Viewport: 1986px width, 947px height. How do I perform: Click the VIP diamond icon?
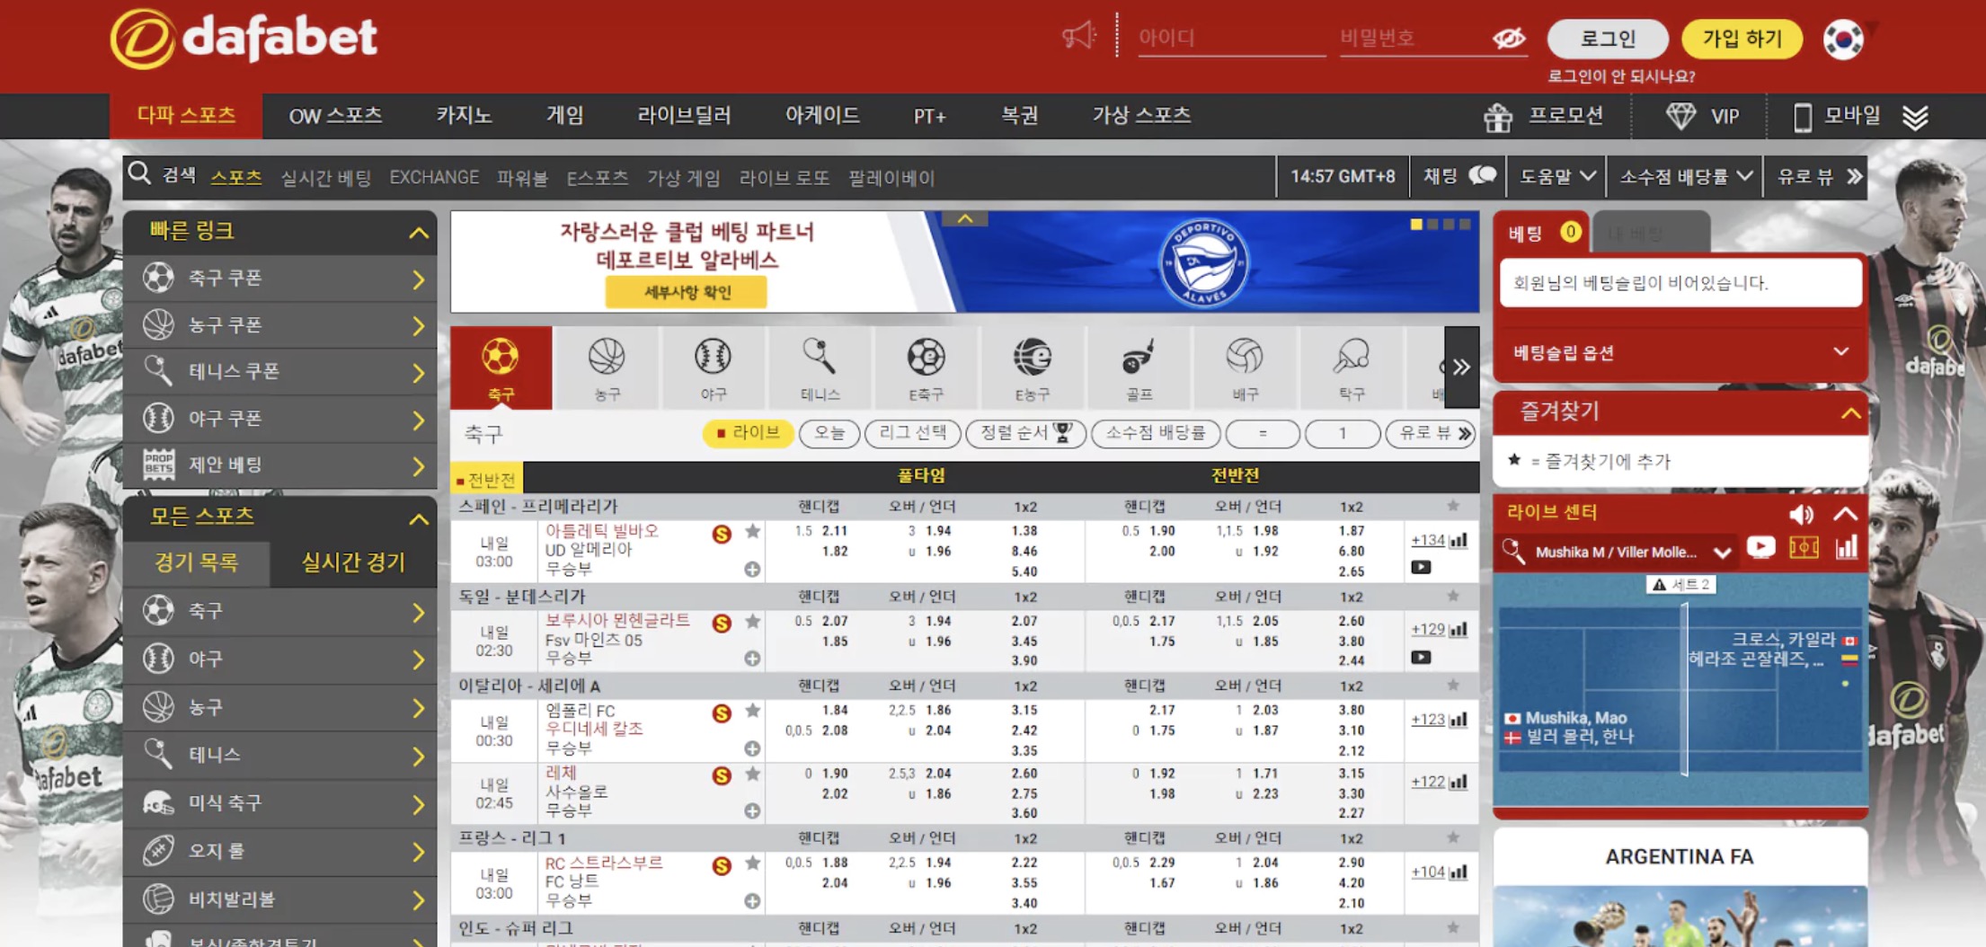[x=1680, y=116]
